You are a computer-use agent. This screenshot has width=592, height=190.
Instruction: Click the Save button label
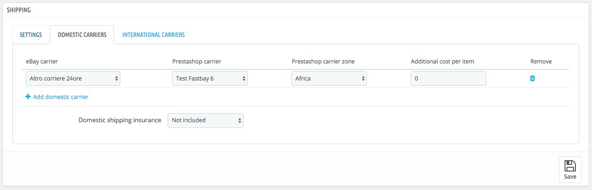tap(570, 176)
